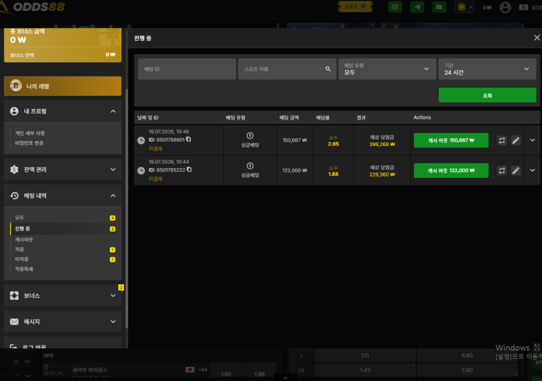Open the 기간 dropdown showing 24 시간
Image resolution: width=542 pixels, height=381 pixels.
tap(487, 69)
